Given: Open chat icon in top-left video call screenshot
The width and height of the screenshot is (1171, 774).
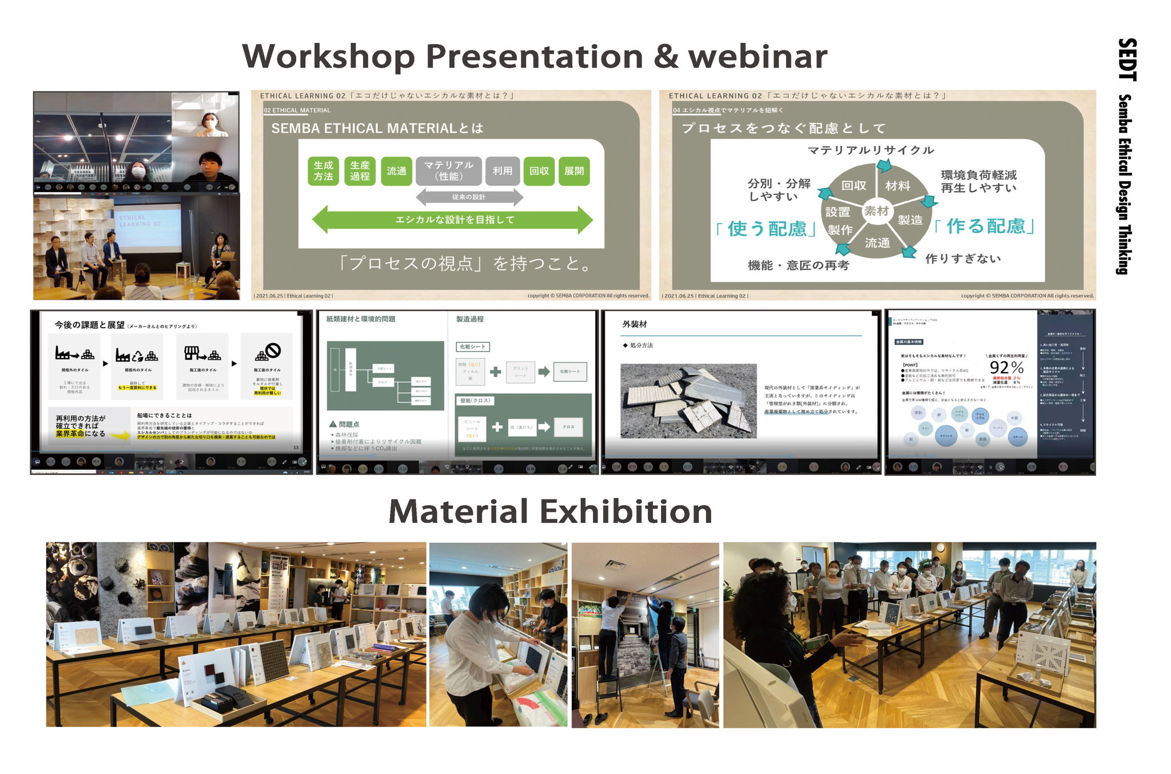Looking at the screenshot, I should [x=39, y=187].
